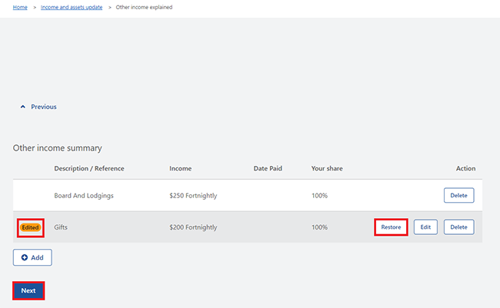
Task: Edit the Gifts income entry
Action: [x=425, y=227]
